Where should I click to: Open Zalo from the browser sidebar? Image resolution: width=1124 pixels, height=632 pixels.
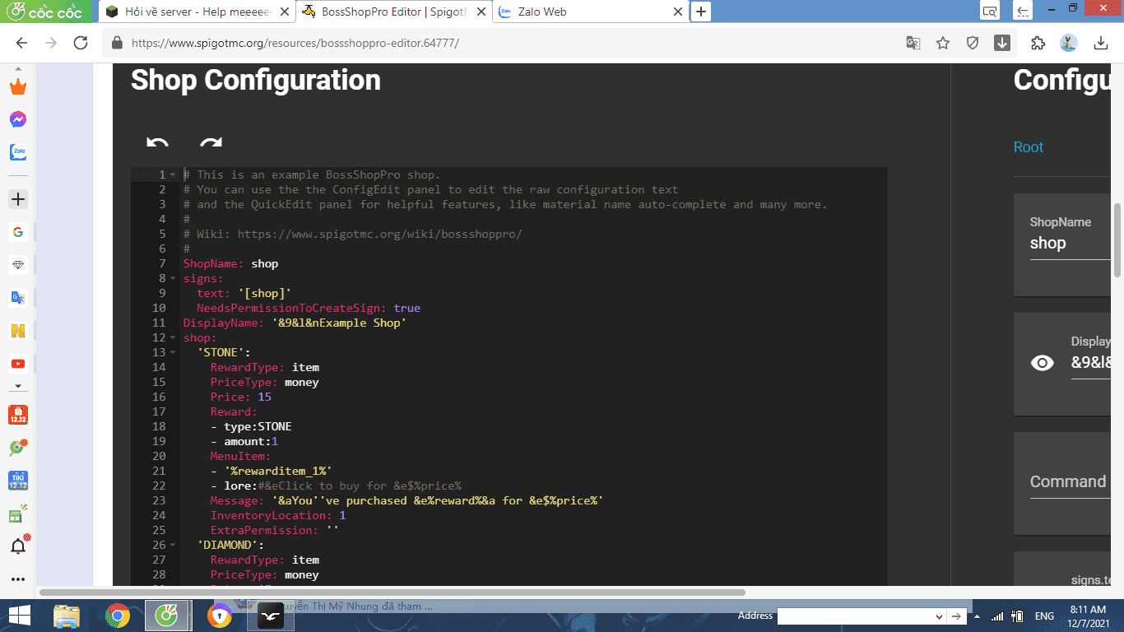point(18,152)
